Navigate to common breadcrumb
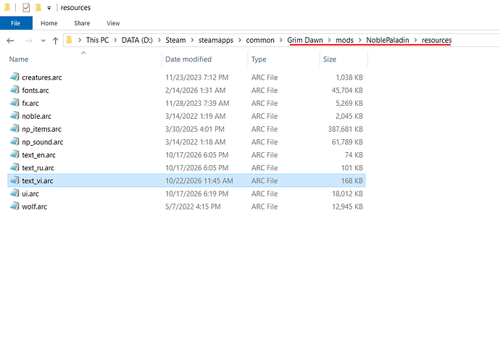The image size is (500, 358). point(260,40)
